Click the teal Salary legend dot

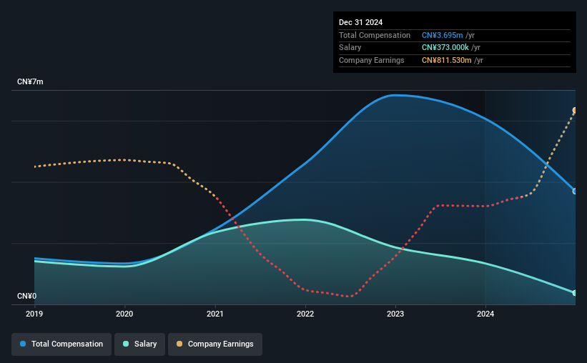pyautogui.click(x=126, y=344)
